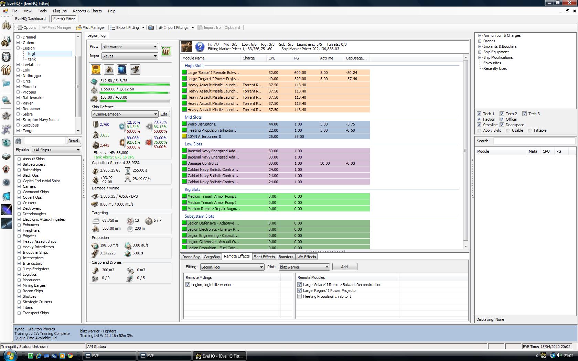
Task: Click the blue question mark help icon
Action: (x=200, y=46)
